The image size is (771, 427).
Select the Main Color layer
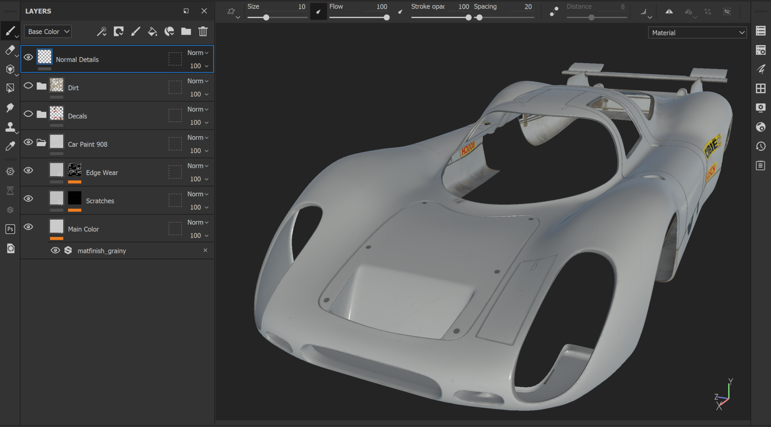pyautogui.click(x=83, y=229)
